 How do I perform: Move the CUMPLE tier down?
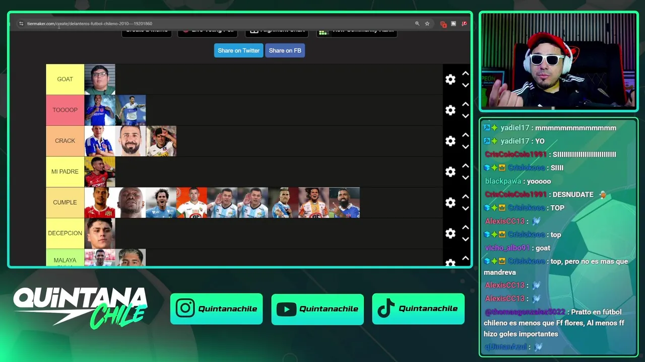click(x=466, y=209)
